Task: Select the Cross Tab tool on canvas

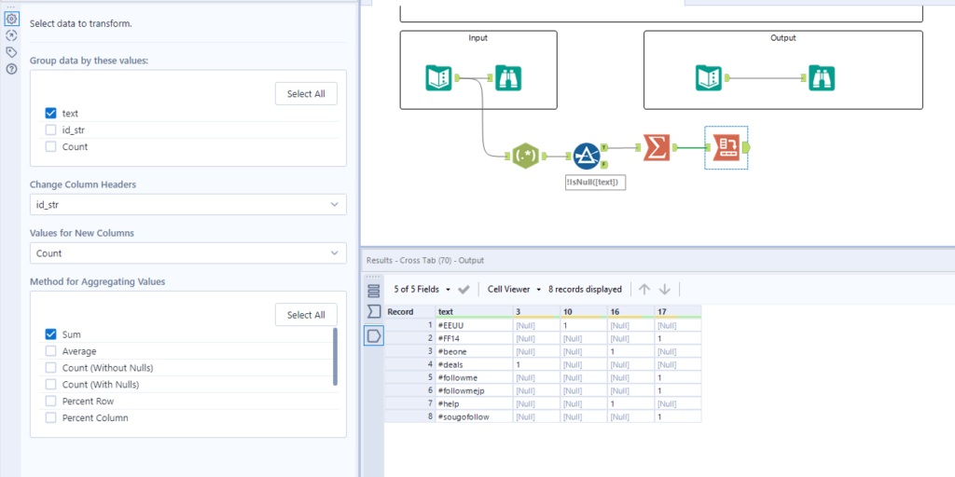Action: tap(725, 148)
